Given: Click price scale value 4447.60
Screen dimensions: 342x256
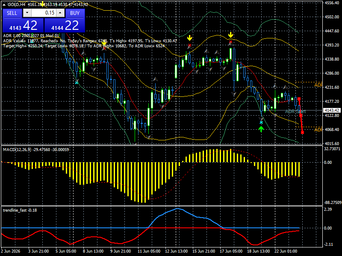Looking at the screenshot, I should pos(332,31).
